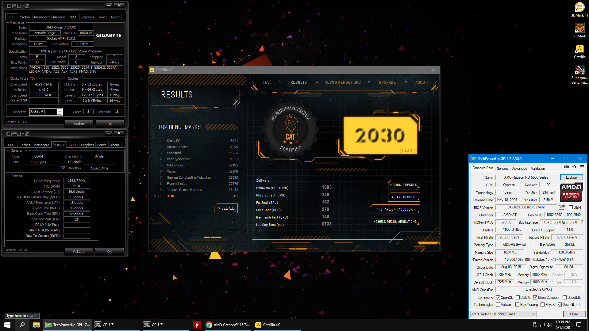Click the taskbar search magnifier icon
Screen dimensions: 589x331
pos(22,325)
